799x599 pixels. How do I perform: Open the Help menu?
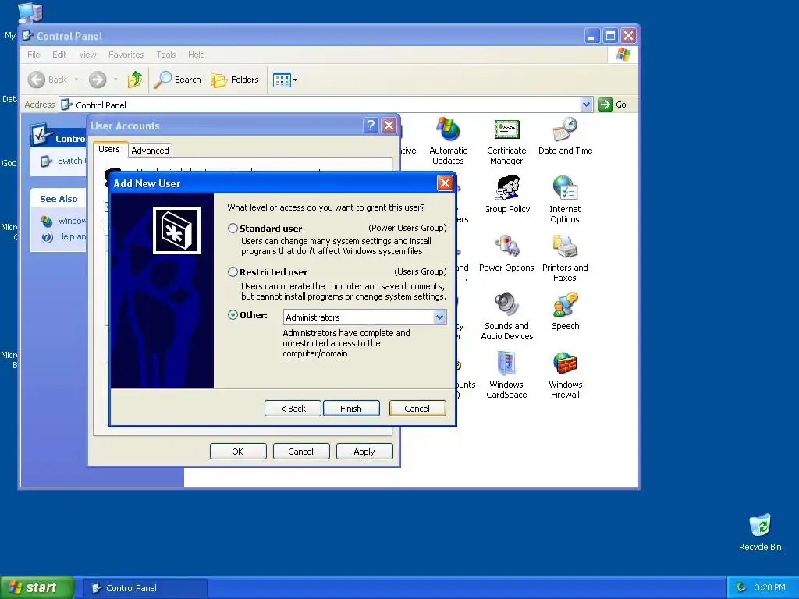coord(196,55)
